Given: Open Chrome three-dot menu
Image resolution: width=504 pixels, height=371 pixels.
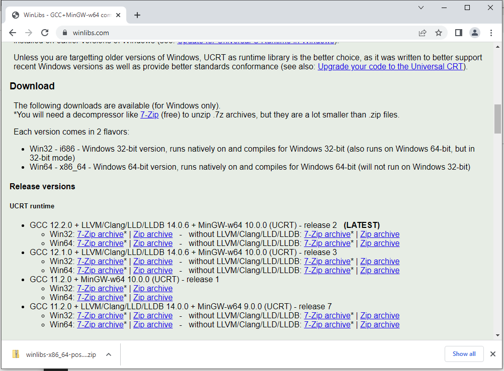Looking at the screenshot, I should click(x=491, y=33).
